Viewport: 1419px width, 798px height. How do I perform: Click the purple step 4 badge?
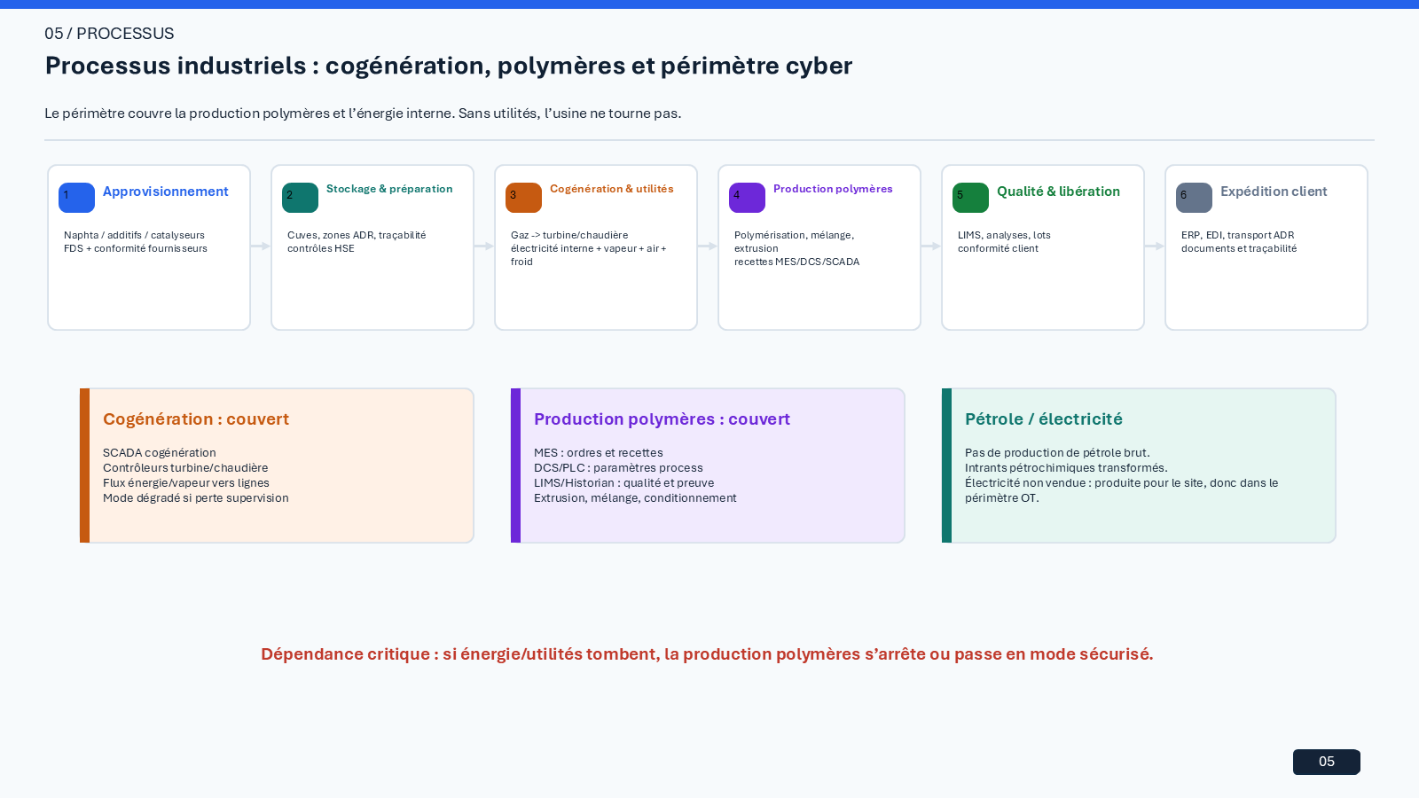click(x=747, y=198)
